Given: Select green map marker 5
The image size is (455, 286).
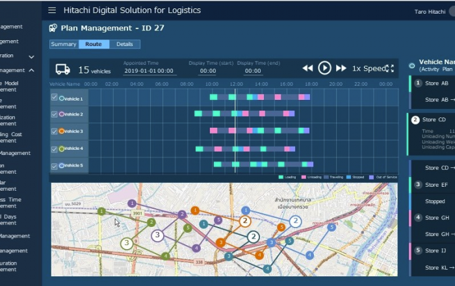Looking at the screenshot, I should click(187, 228).
